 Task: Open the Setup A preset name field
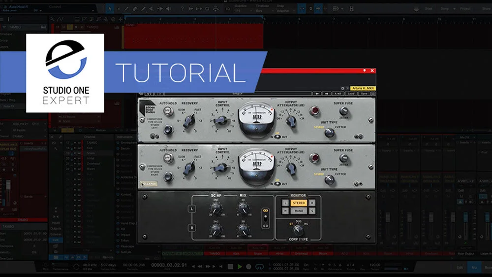238,94
